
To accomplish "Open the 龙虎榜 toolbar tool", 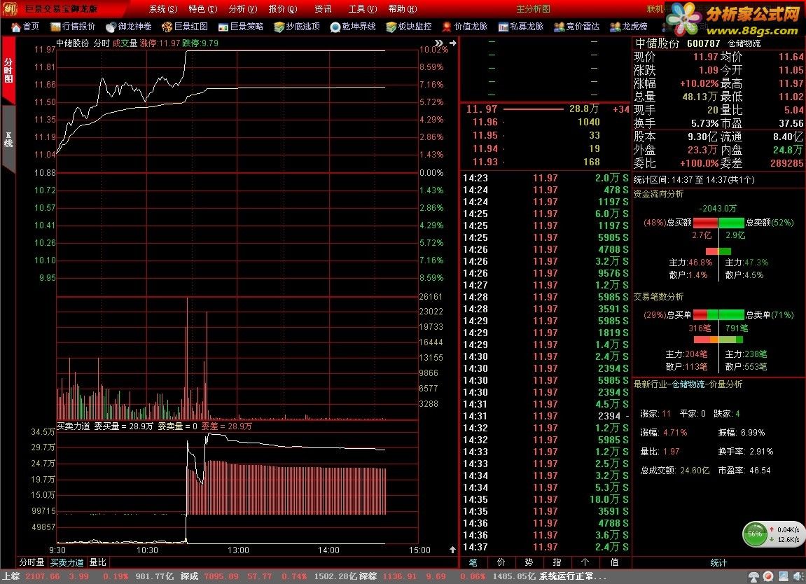I will coord(628,27).
